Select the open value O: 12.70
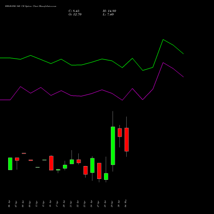Screen dimensions: 214x214 [75, 15]
